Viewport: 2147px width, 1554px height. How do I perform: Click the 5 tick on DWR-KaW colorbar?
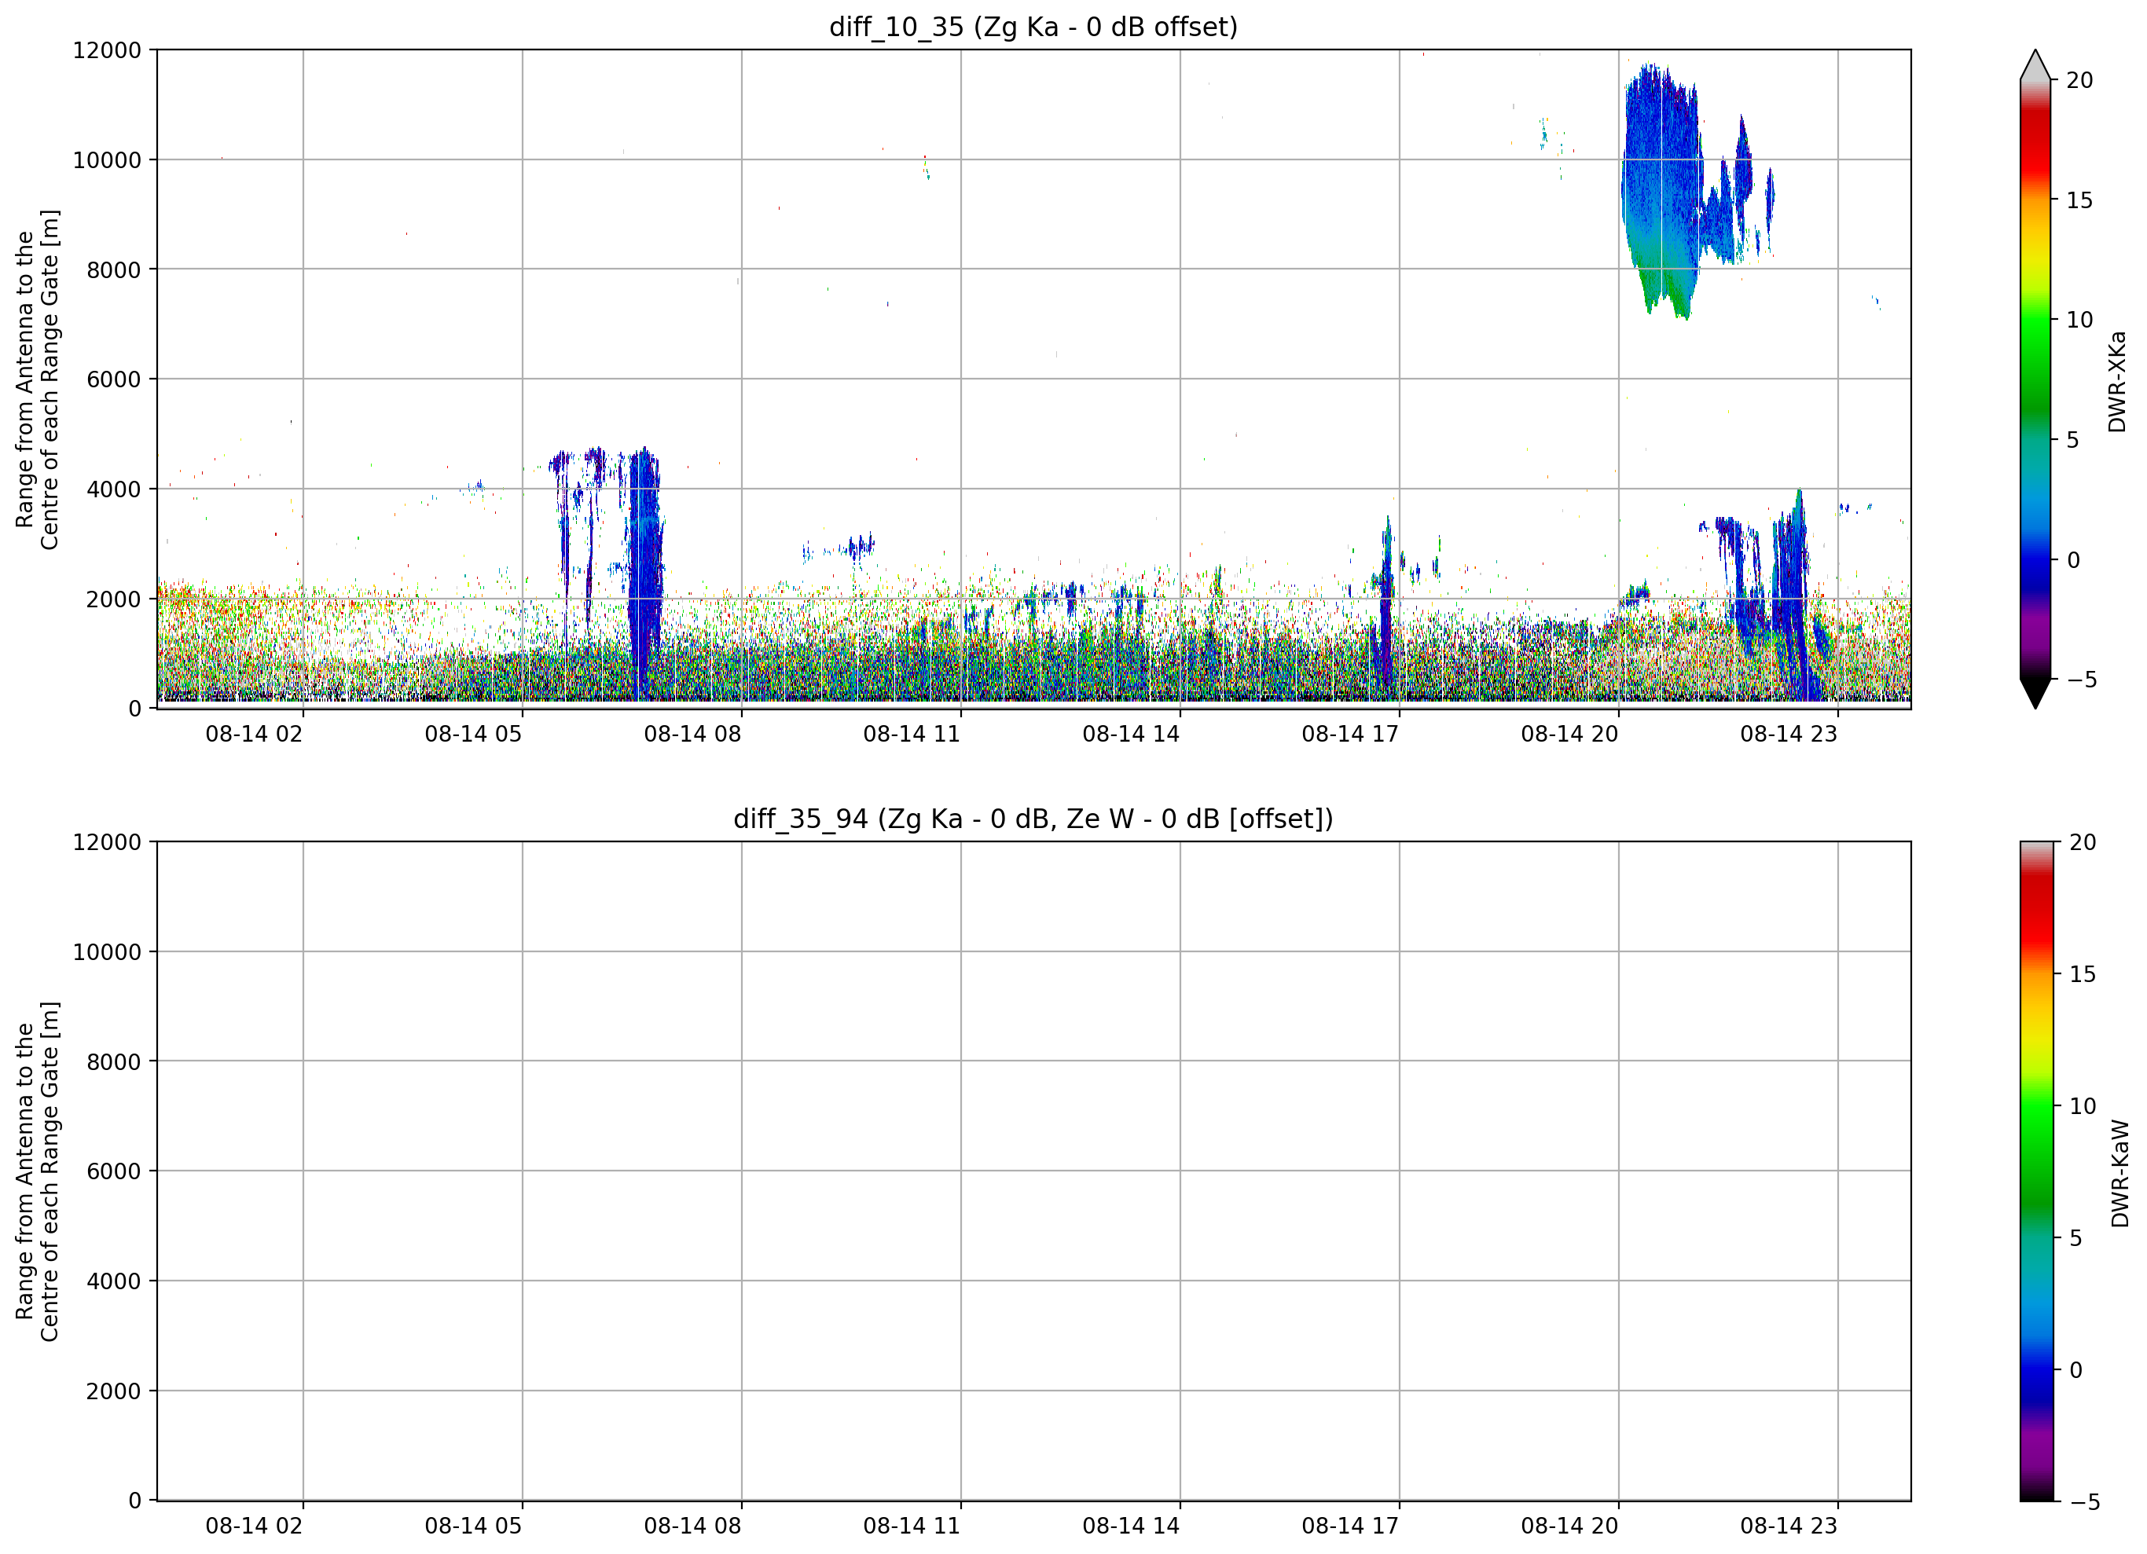(x=2076, y=1238)
